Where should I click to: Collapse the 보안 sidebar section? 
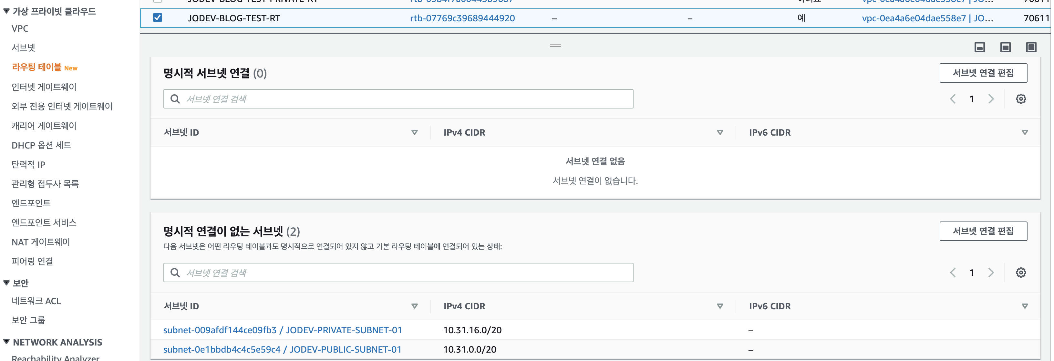[x=6, y=283]
